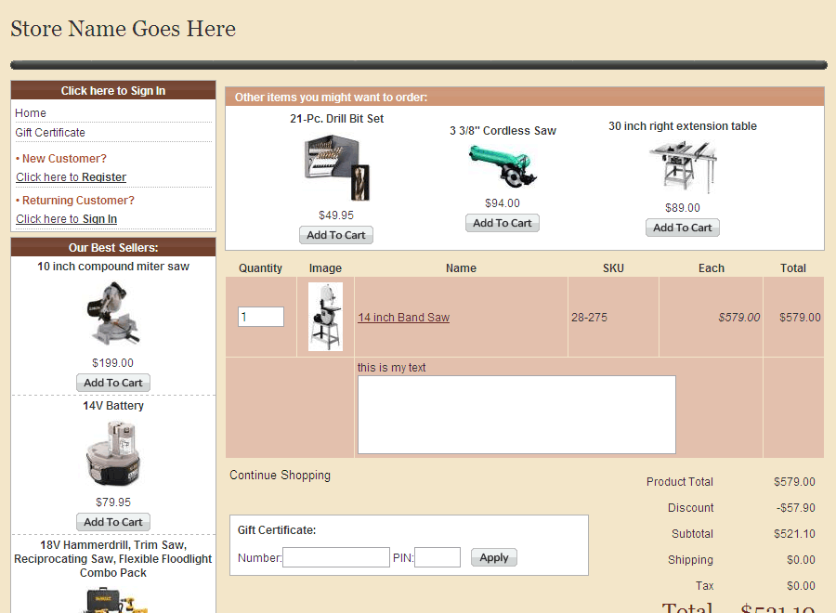Click Continue Shopping
The image size is (836, 613).
pos(280,476)
